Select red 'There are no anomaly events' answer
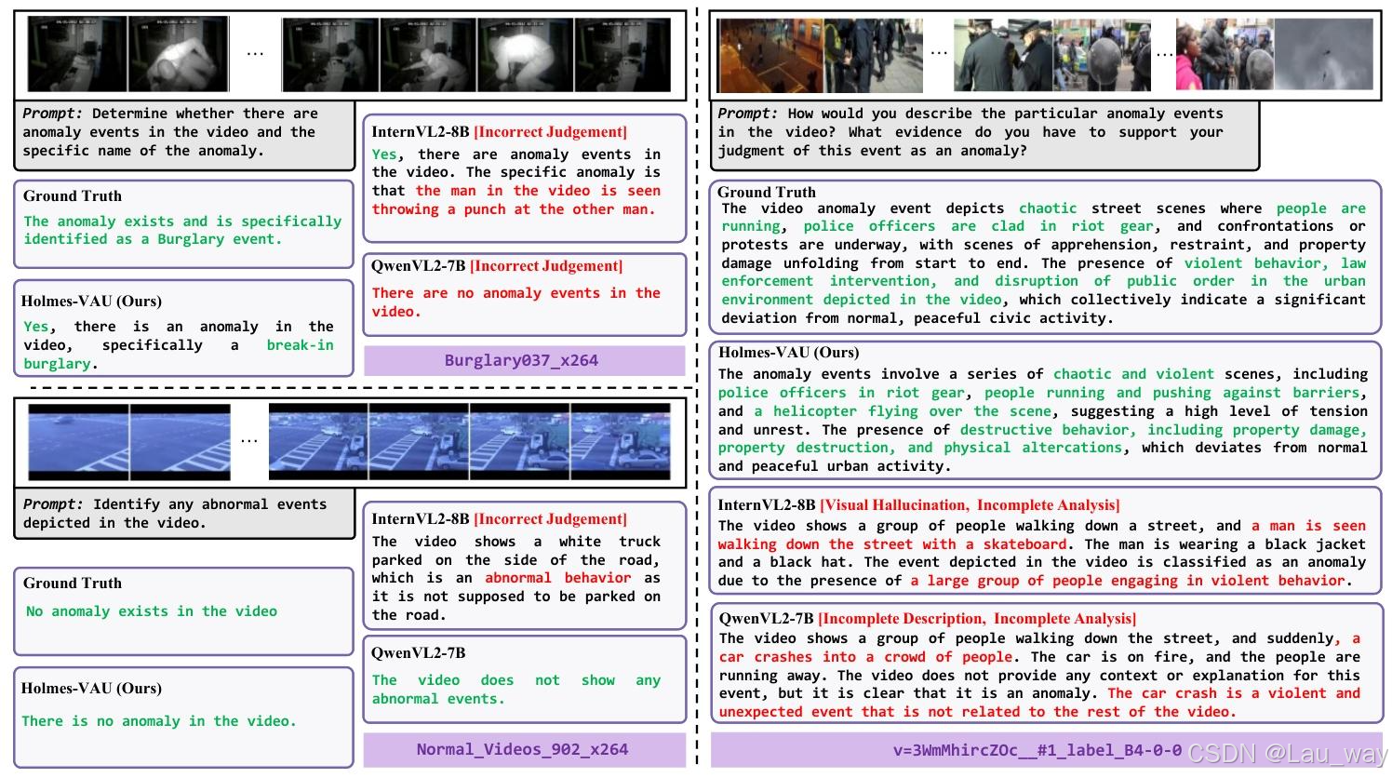Screen dimensions: 1392x778 point(516,302)
